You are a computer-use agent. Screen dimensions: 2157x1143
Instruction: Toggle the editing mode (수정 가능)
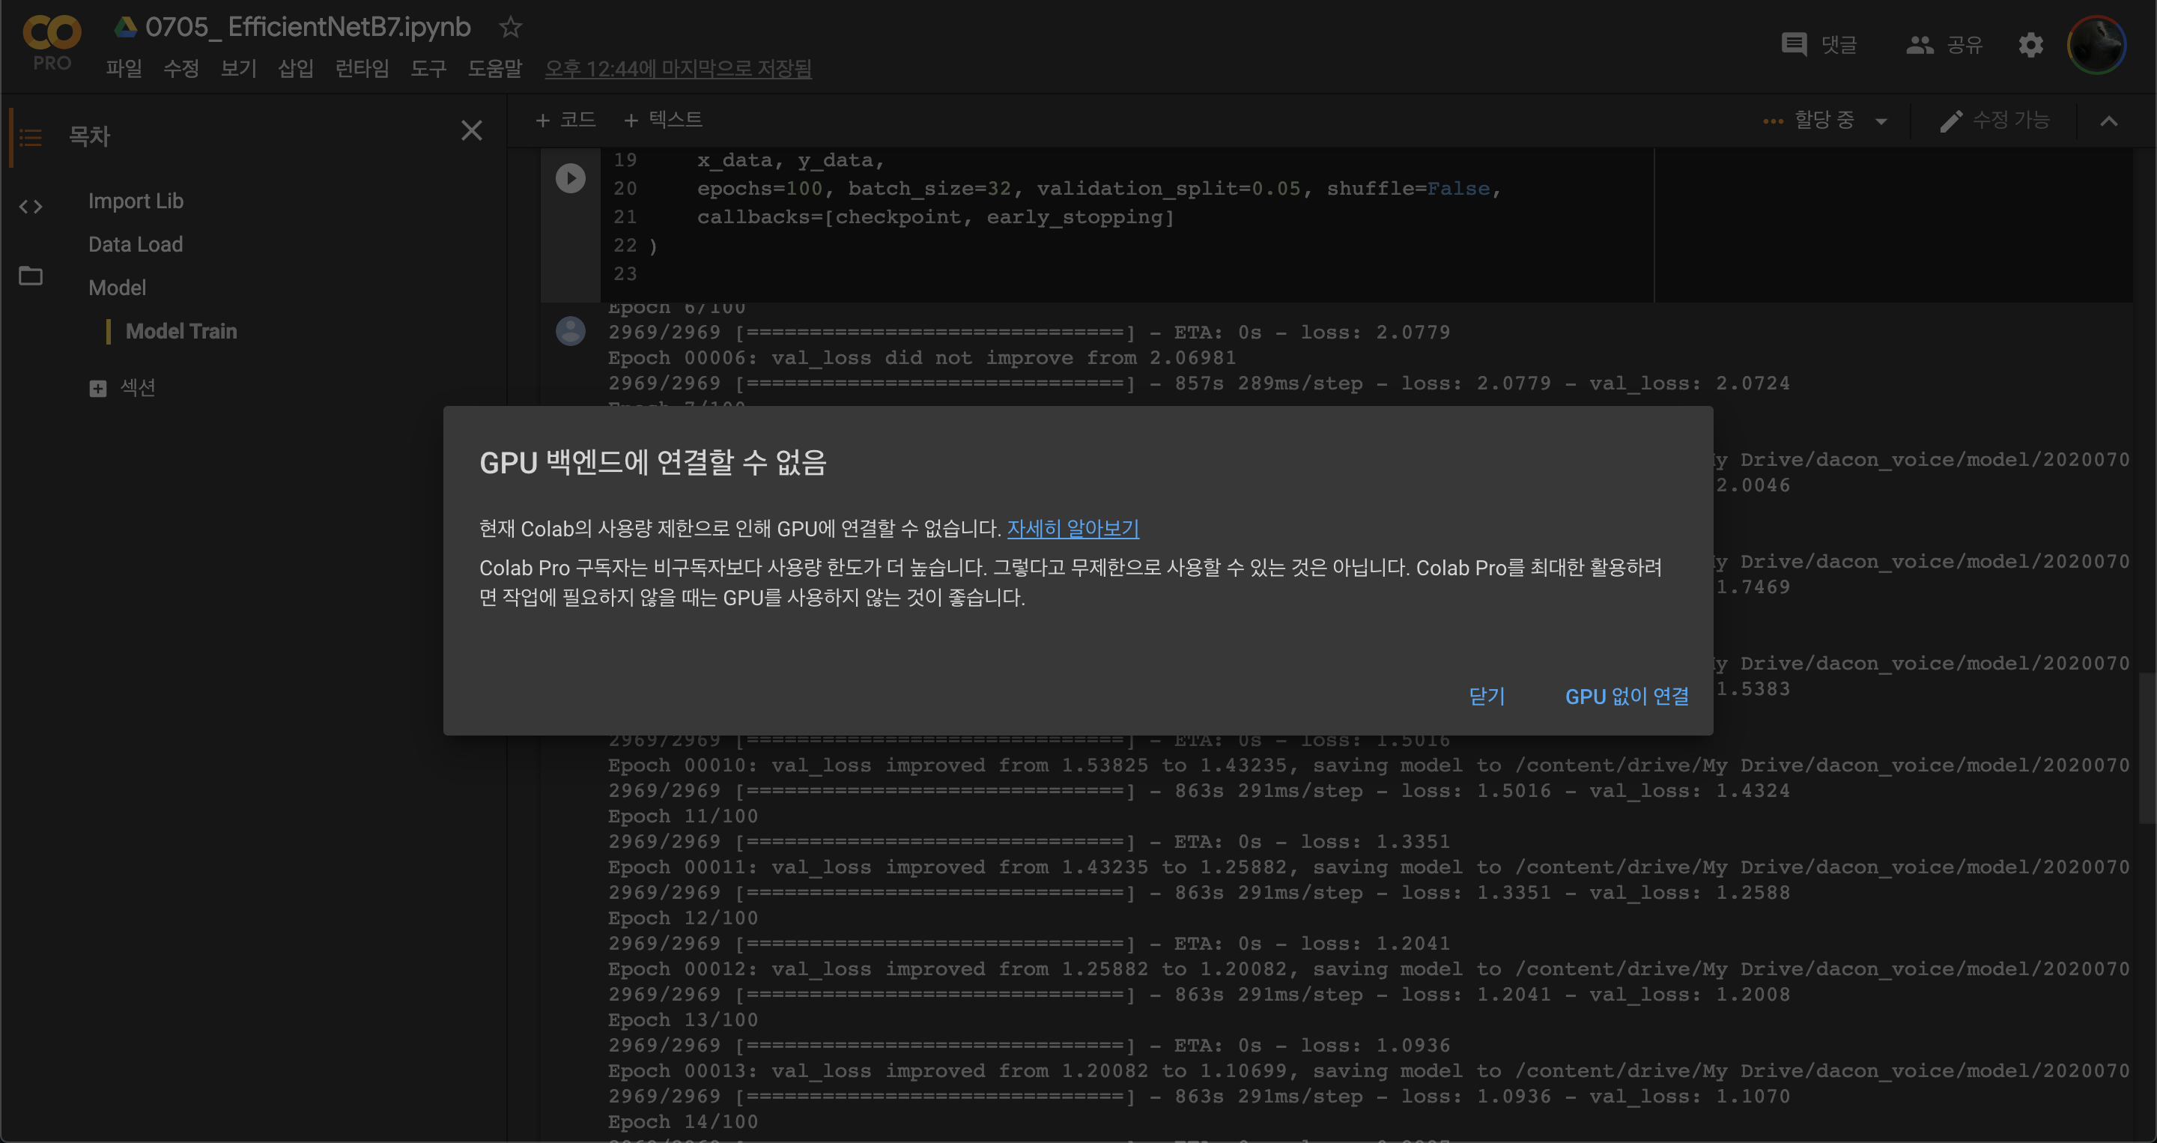1994,121
